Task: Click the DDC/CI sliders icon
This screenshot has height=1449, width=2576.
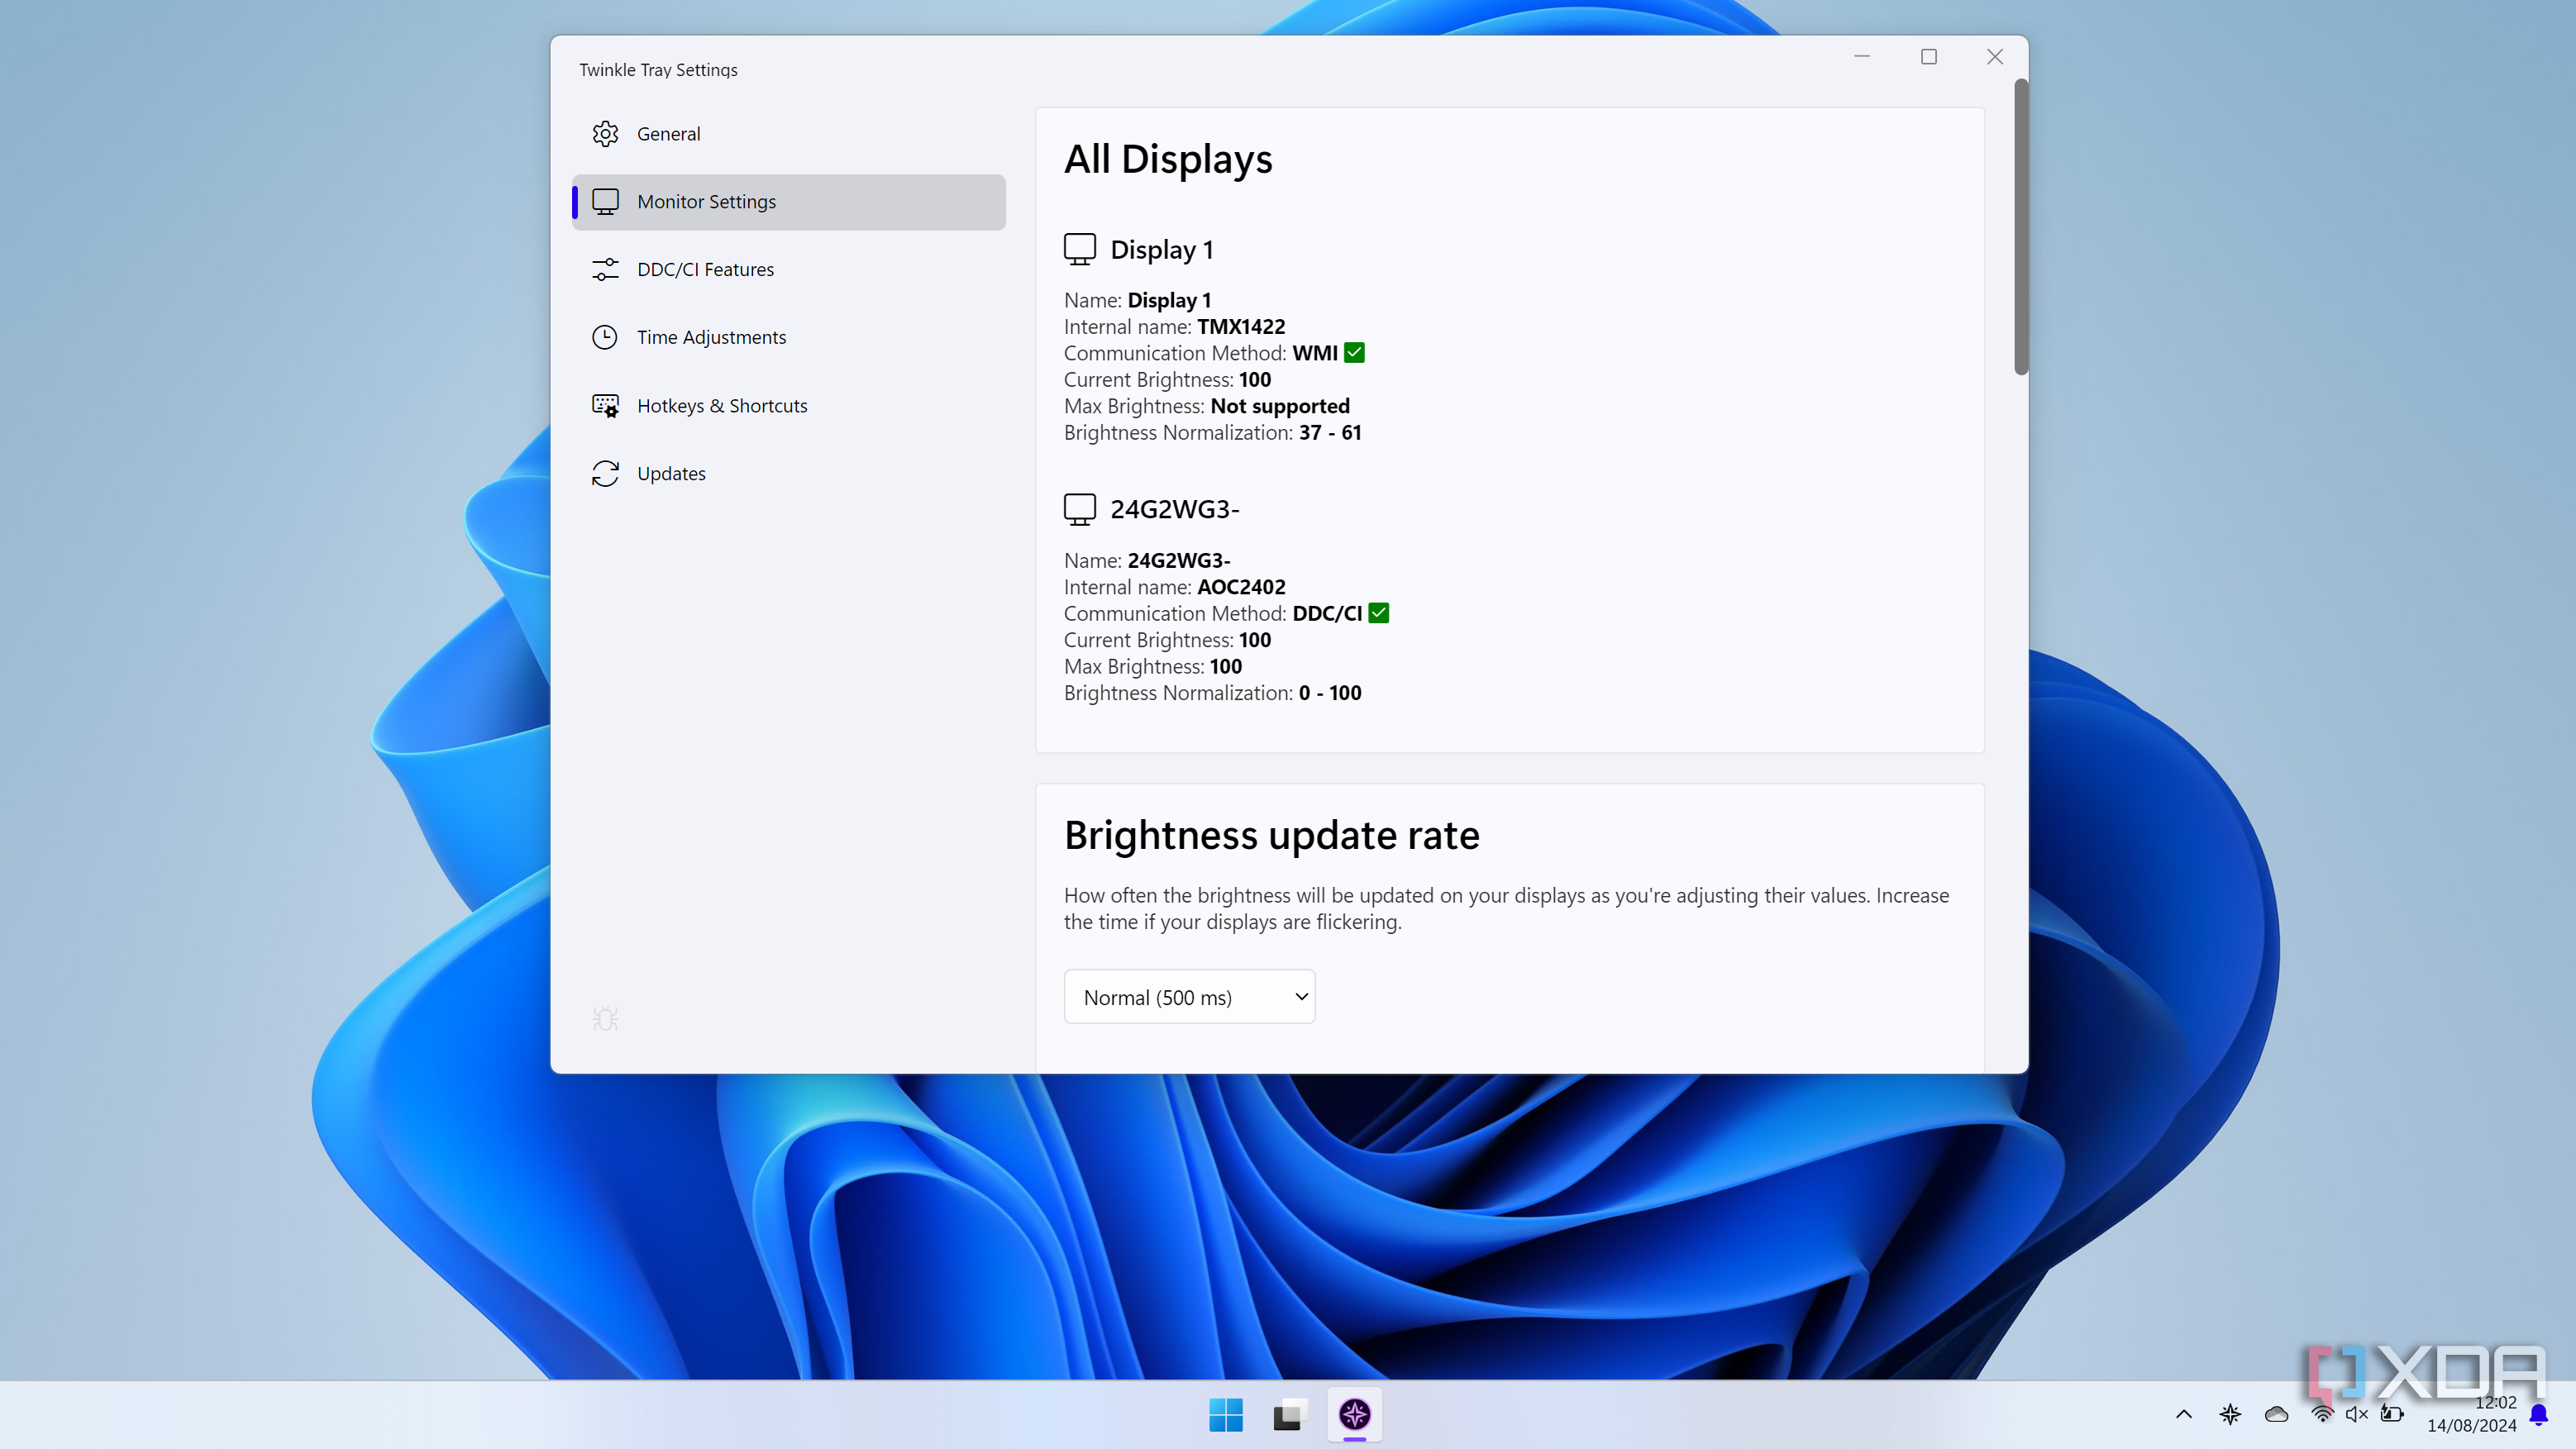Action: coord(605,270)
